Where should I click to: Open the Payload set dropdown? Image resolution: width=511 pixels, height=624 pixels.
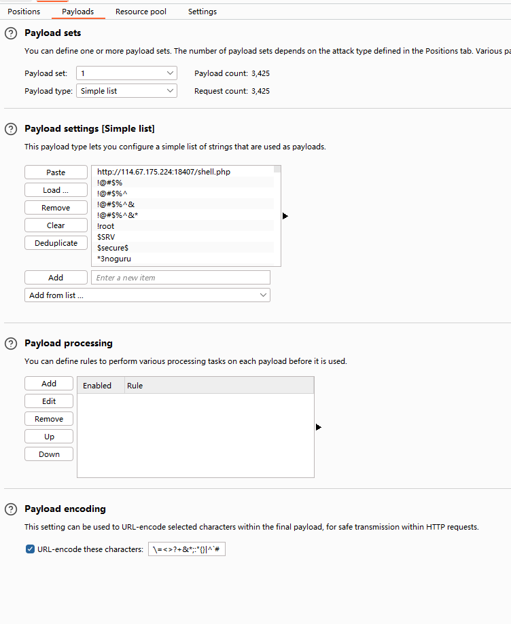(x=126, y=73)
